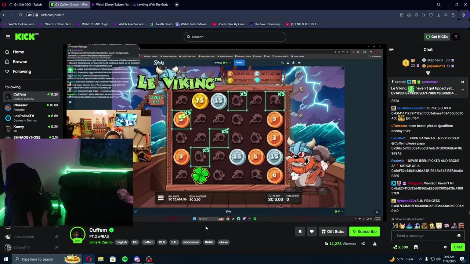Click the 'BANG' stream tag
The width and height of the screenshot is (470, 264).
click(x=209, y=242)
